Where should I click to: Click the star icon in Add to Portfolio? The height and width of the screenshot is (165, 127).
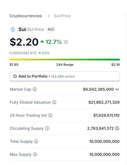tap(15, 76)
